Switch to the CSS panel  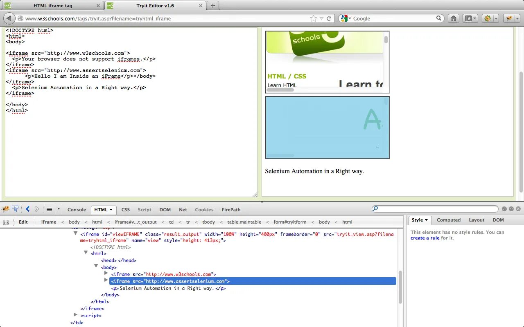tap(126, 210)
